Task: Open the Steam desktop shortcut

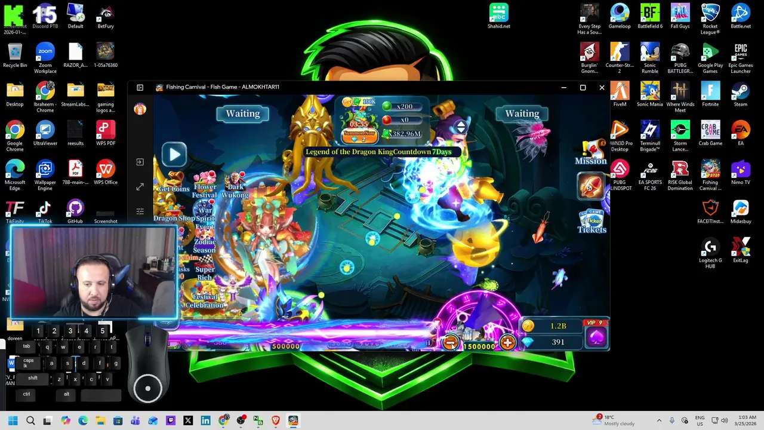Action: 741,94
